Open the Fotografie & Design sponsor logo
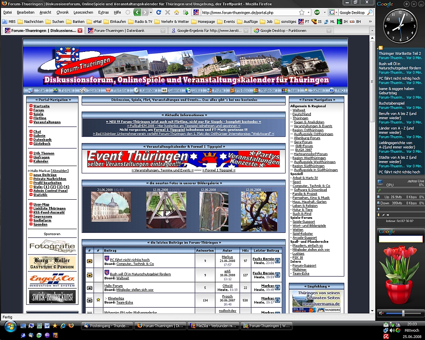Screen dimensions: 425x340 click(x=52, y=246)
